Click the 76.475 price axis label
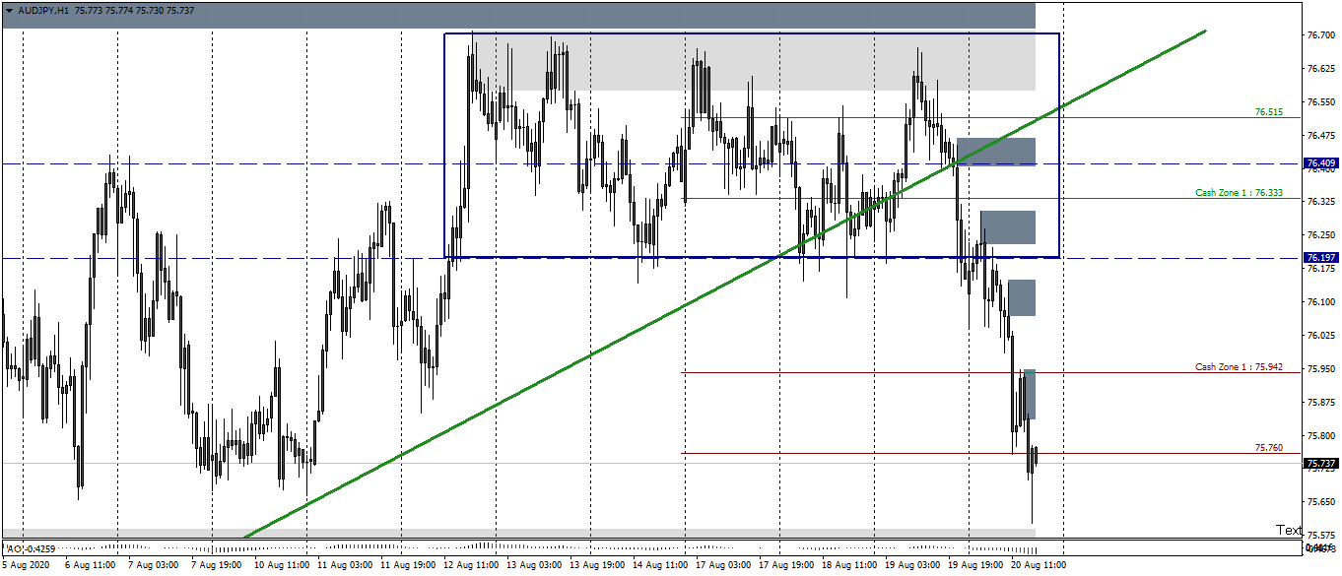Image resolution: width=1342 pixels, height=576 pixels. (x=1320, y=135)
